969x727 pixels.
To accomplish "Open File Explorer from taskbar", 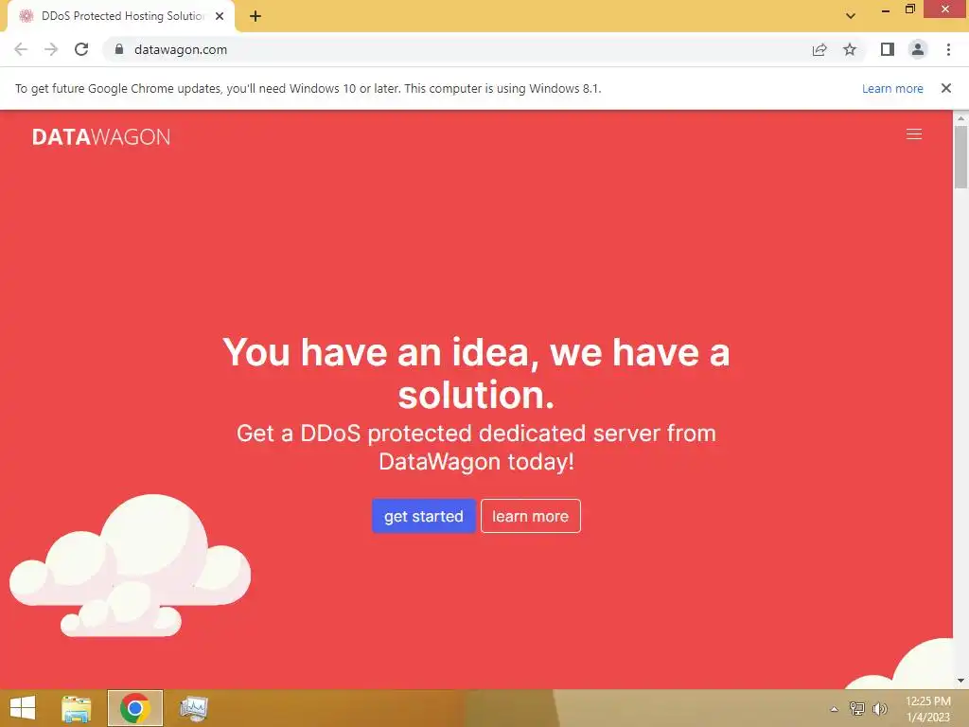I will (77, 708).
